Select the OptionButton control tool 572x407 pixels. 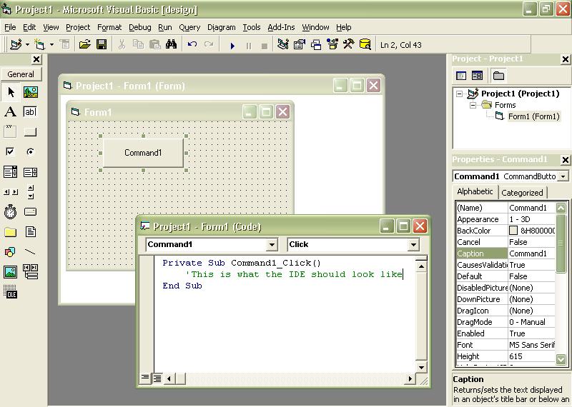click(30, 151)
